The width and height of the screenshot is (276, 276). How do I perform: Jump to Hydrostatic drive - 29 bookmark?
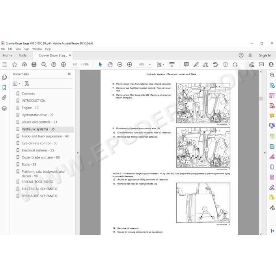point(37,115)
